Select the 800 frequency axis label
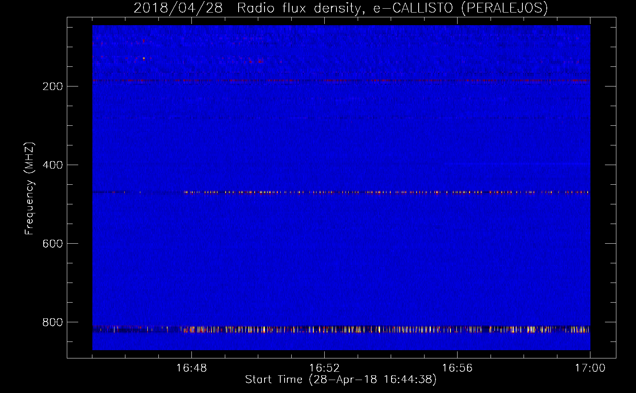Image resolution: width=636 pixels, height=393 pixels. click(x=53, y=322)
